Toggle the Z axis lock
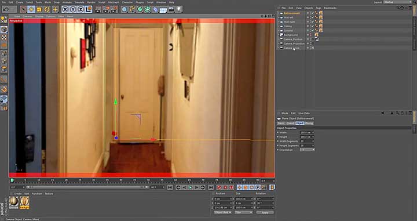This screenshot has width=417, height=221. click(x=81, y=10)
